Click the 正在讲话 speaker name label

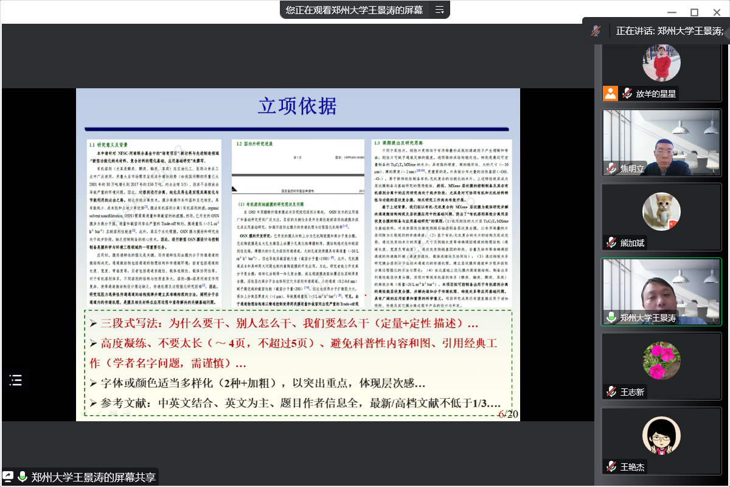[669, 30]
